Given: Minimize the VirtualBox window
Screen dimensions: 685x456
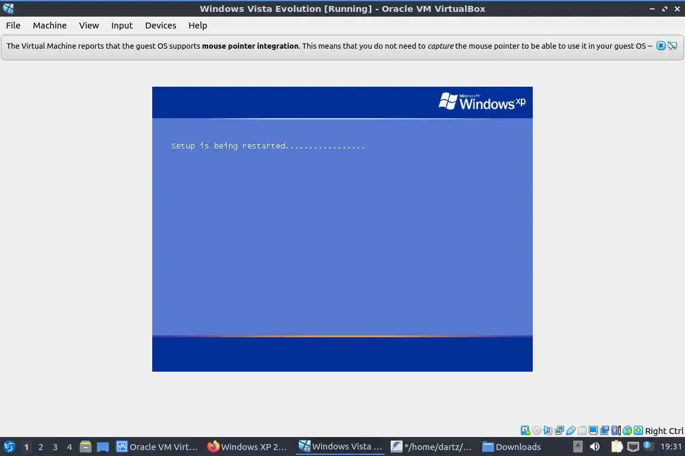Looking at the screenshot, I should pyautogui.click(x=652, y=8).
